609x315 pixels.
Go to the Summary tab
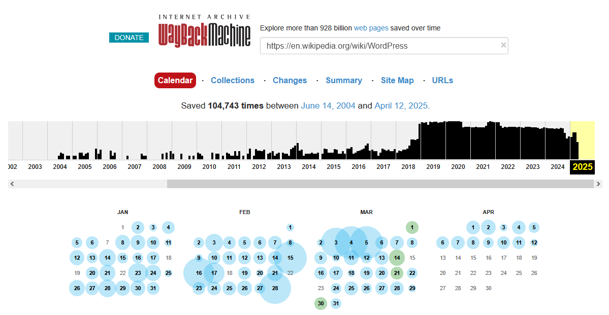(x=344, y=80)
